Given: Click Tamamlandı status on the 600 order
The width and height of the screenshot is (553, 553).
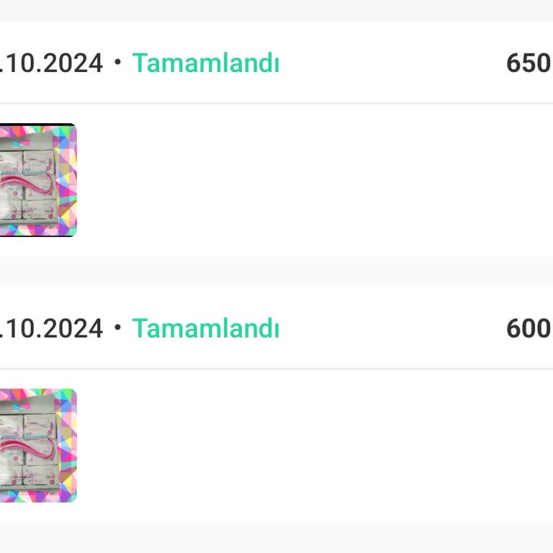Looking at the screenshot, I should pyautogui.click(x=205, y=328).
